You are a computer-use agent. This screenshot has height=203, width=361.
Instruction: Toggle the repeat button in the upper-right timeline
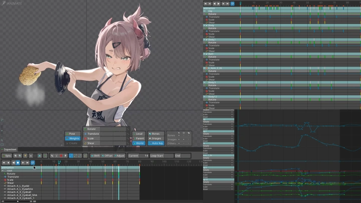232,4
